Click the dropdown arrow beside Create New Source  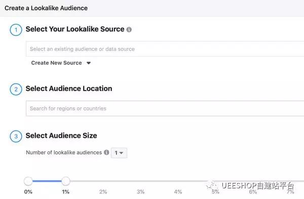[x=89, y=63]
